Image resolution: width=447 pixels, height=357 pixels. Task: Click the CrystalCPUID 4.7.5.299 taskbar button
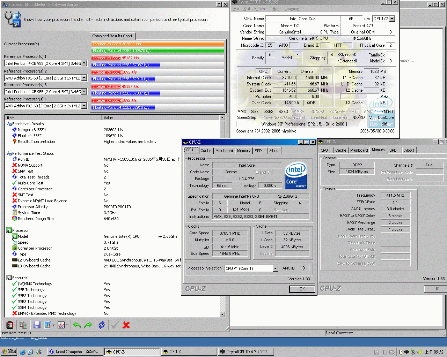246,352
